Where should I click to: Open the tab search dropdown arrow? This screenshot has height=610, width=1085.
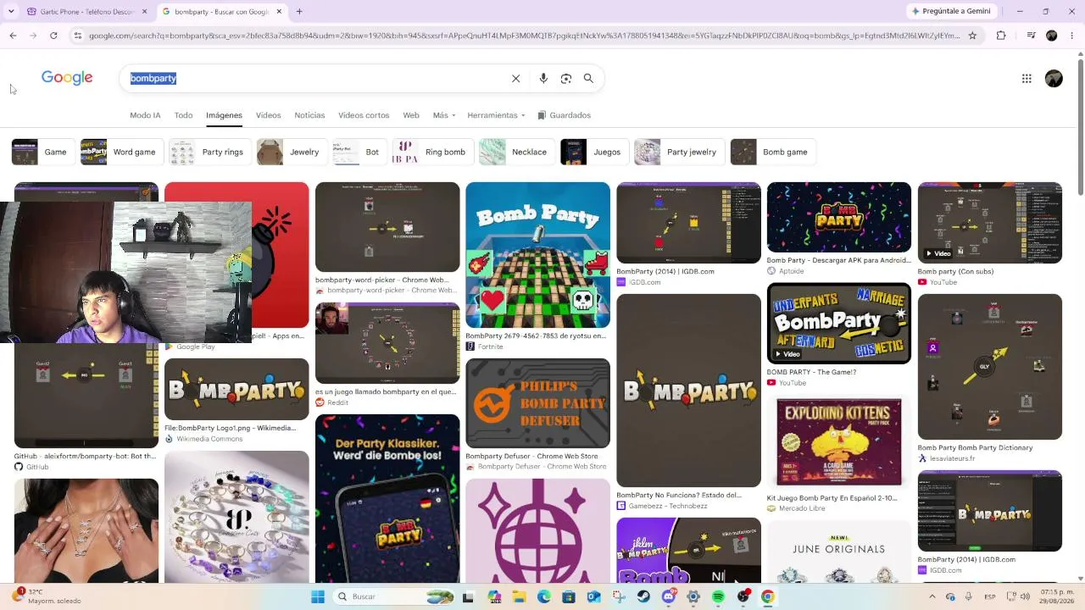click(x=11, y=12)
